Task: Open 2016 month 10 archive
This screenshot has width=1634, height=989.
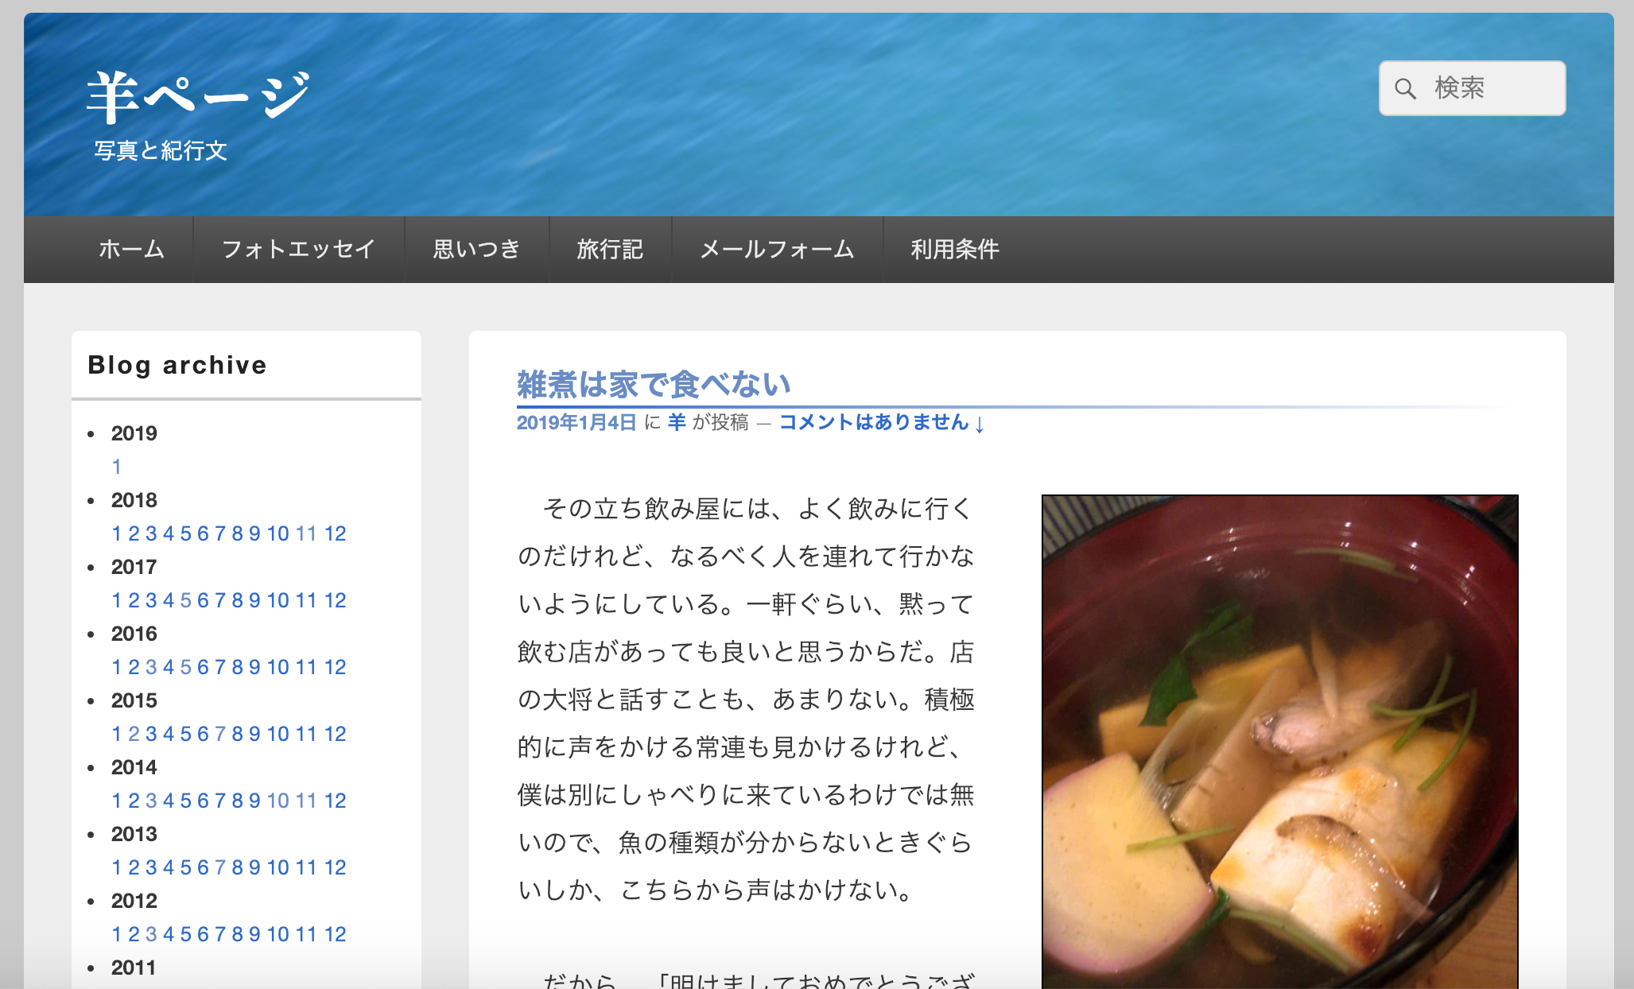Action: (278, 667)
